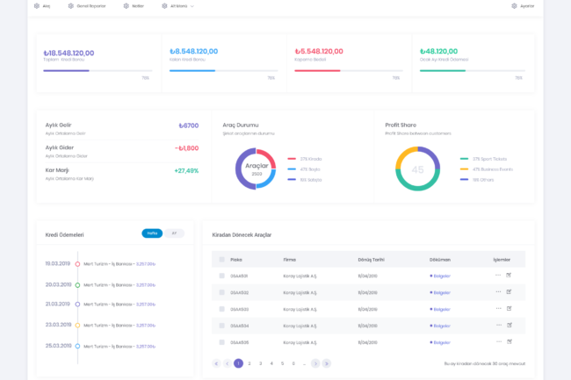Go to next page with right arrow
Viewport: 571px width, 380px height.
[x=315, y=363]
